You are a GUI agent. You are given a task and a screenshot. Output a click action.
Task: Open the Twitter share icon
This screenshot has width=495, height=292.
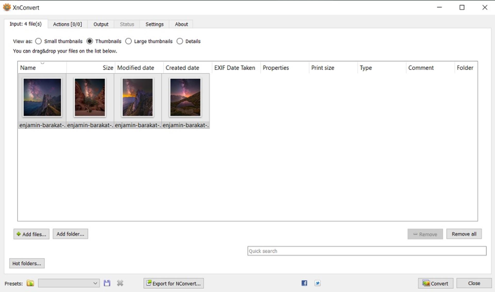tap(317, 283)
